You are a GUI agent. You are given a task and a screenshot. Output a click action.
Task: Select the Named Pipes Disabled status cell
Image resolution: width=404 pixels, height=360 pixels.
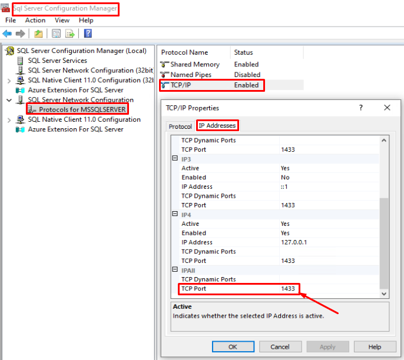pyautogui.click(x=247, y=75)
